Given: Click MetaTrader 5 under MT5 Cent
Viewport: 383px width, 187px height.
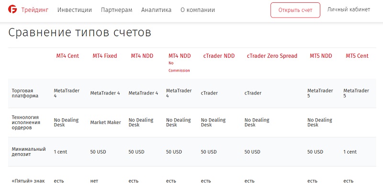Looking at the screenshot, I should tap(356, 93).
